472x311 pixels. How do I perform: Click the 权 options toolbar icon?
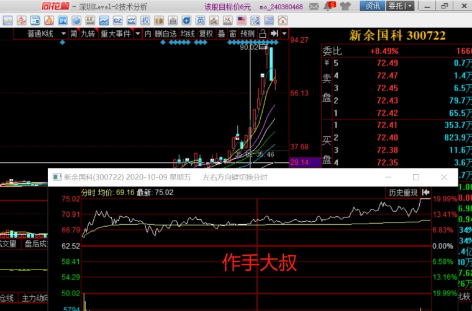pyautogui.click(x=145, y=20)
